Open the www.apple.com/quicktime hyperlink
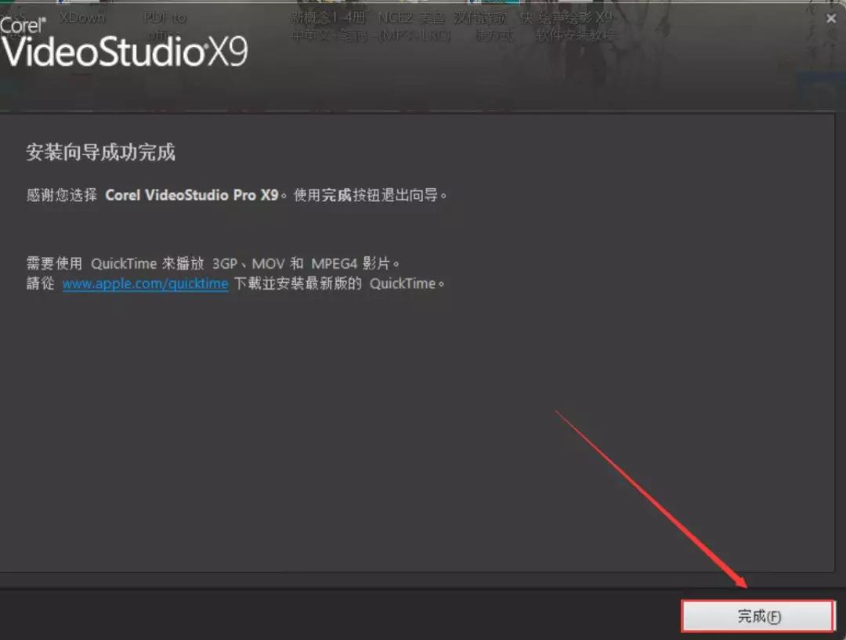846x640 pixels. tap(145, 284)
